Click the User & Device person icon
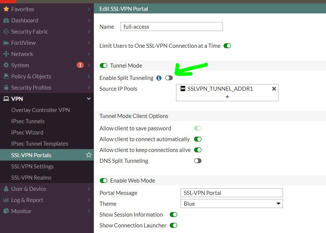 (x=6, y=189)
